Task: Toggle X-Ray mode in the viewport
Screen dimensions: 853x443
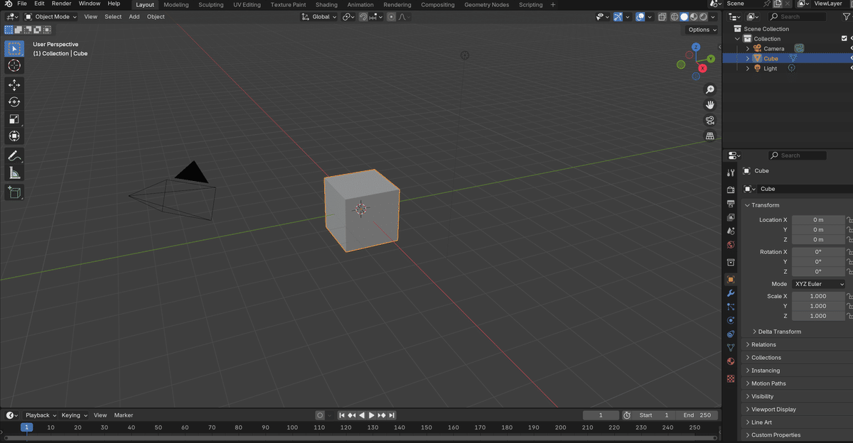Action: coord(662,16)
